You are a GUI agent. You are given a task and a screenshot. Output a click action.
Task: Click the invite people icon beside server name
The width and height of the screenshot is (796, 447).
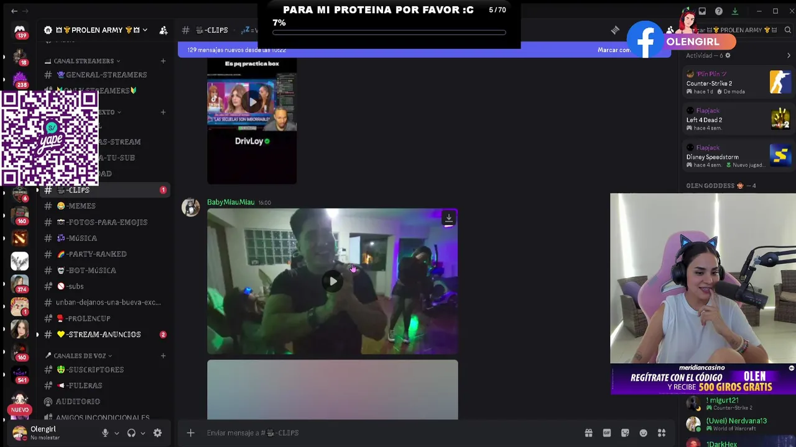164,30
